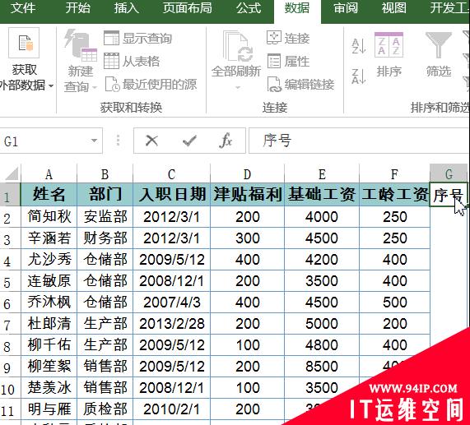Screen dimensions: 470x425
Task: Switch to the 公式 ribbon tab
Action: click(249, 8)
